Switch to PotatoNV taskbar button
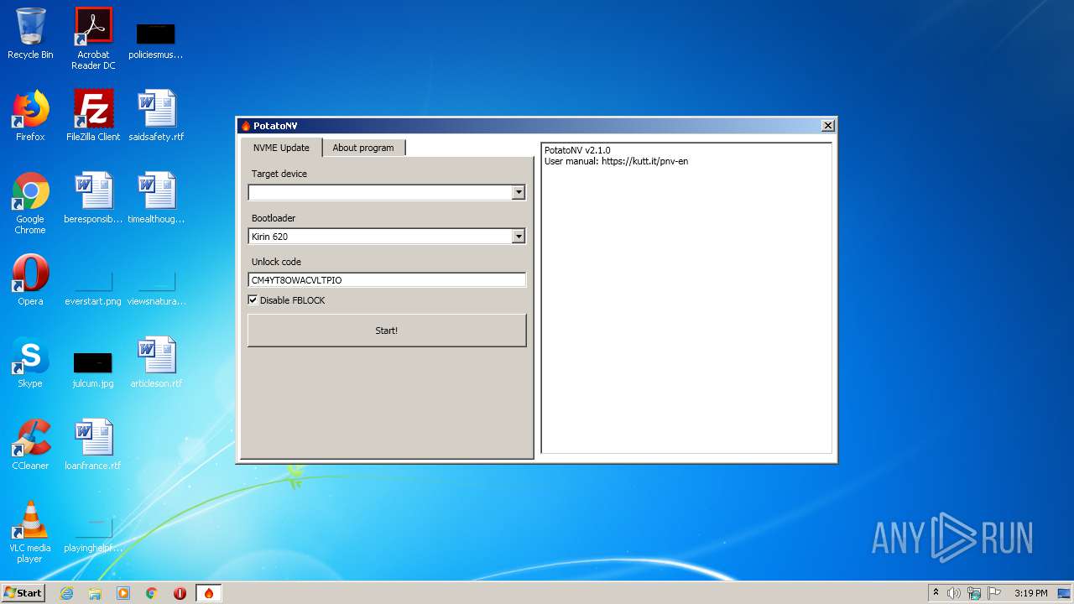The image size is (1074, 604). tap(208, 593)
